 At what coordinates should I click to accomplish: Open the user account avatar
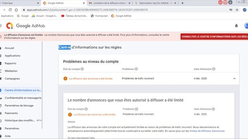[x=246, y=26]
